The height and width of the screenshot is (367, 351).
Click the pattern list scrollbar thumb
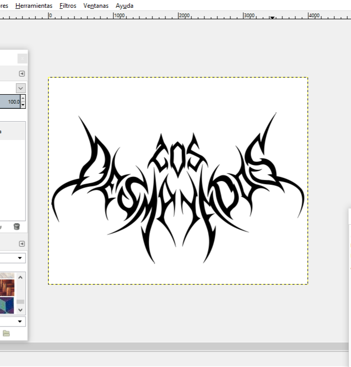pos(20,302)
